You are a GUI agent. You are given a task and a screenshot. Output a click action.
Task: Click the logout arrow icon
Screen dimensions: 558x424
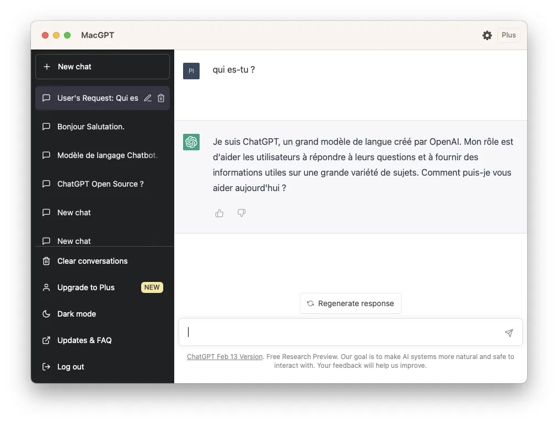[x=46, y=367]
